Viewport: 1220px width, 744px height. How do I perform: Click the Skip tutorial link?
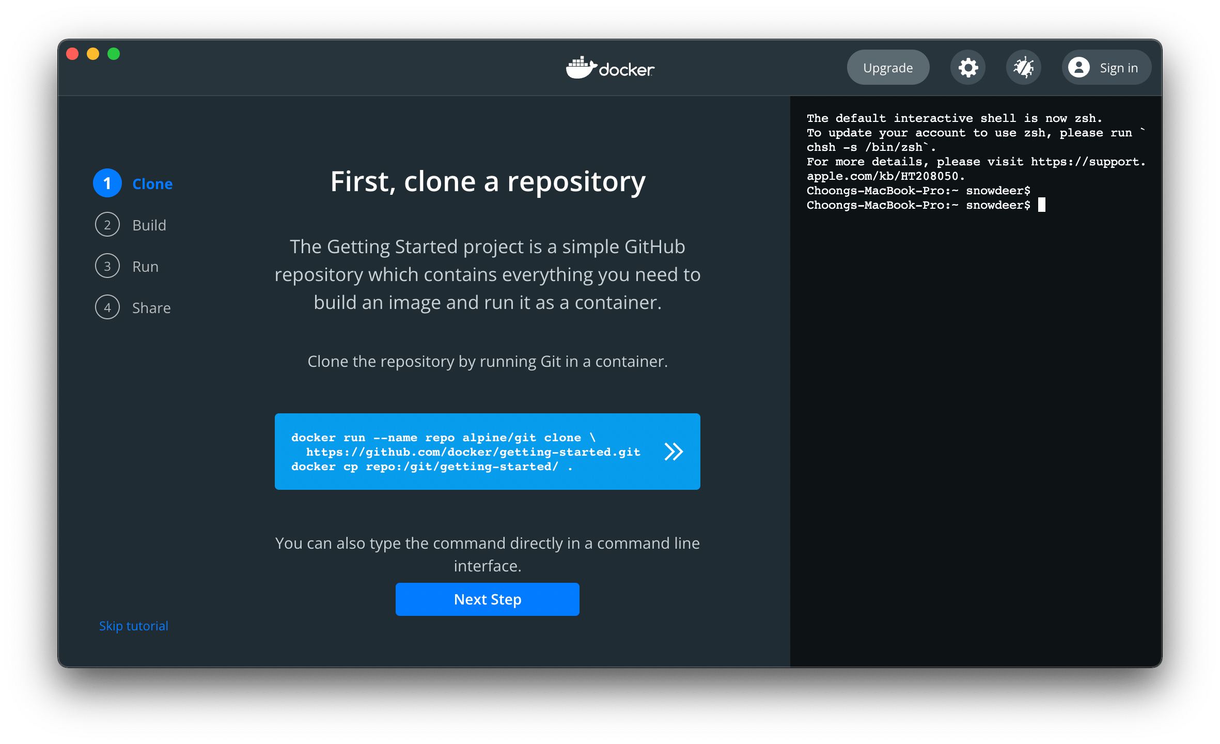(134, 626)
